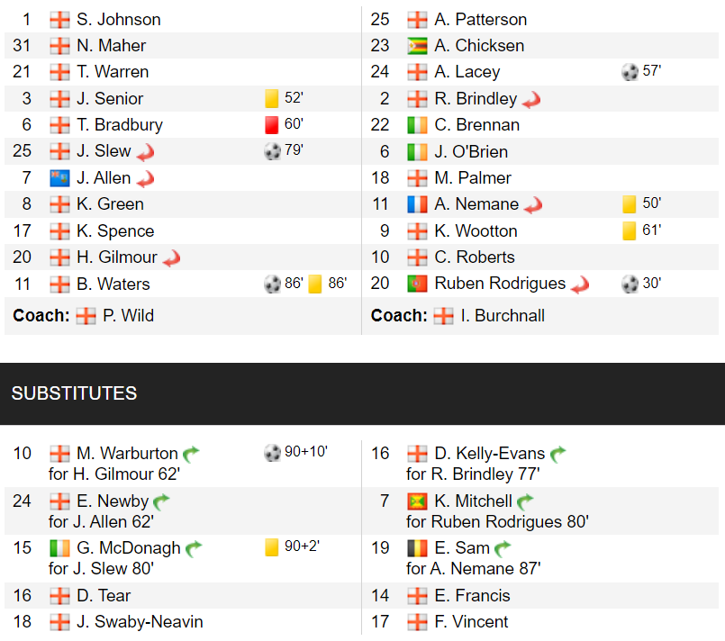Click the goal ball icon beside A. Lacey

click(630, 72)
